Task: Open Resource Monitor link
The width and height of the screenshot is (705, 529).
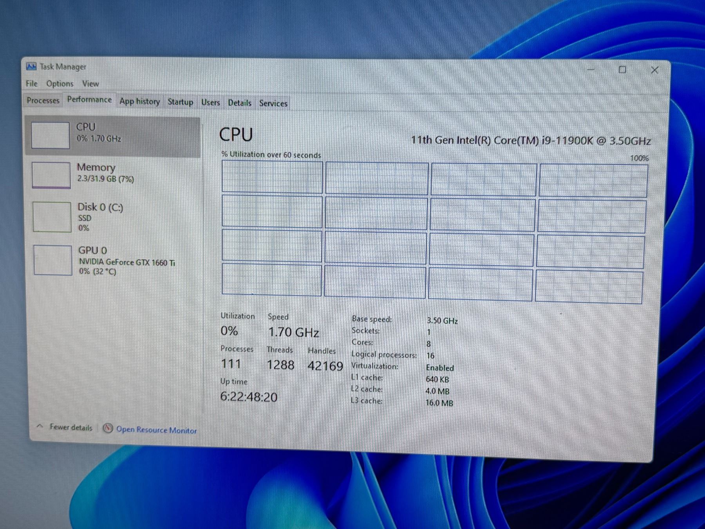Action: pyautogui.click(x=156, y=430)
